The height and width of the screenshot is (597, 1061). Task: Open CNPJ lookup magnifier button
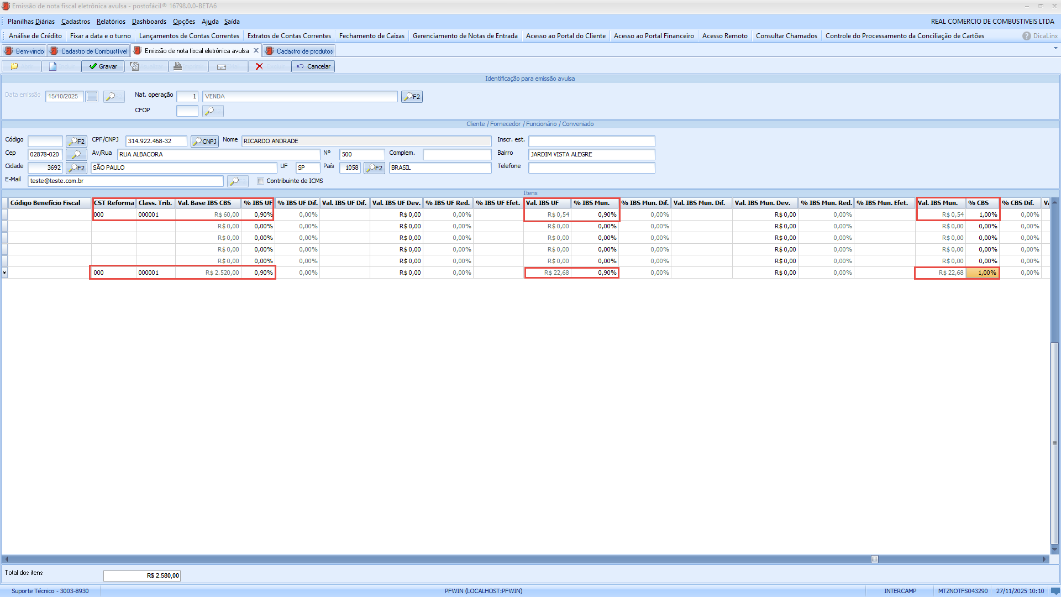204,142
